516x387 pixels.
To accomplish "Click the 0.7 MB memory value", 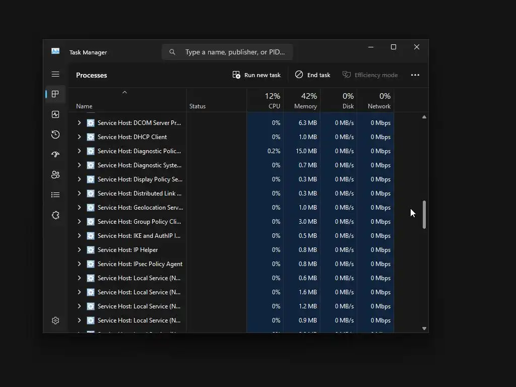I will click(x=308, y=165).
